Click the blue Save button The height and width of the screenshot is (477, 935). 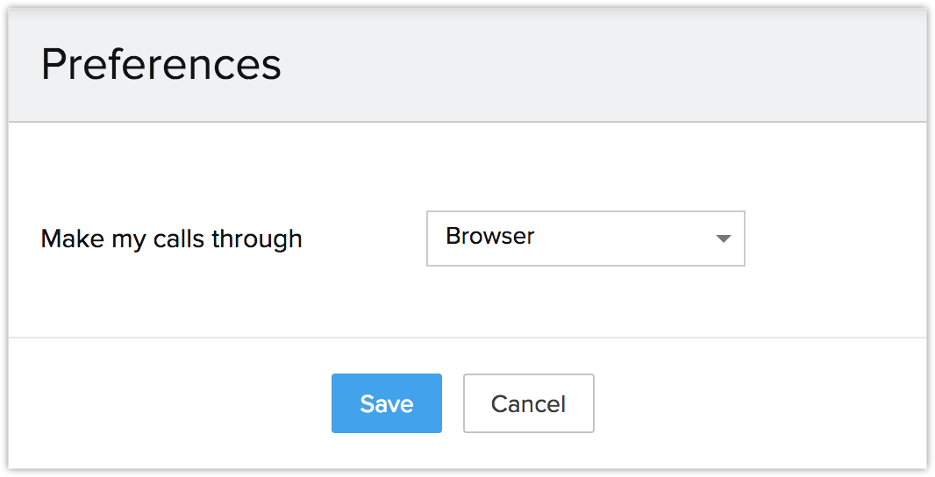(x=386, y=403)
